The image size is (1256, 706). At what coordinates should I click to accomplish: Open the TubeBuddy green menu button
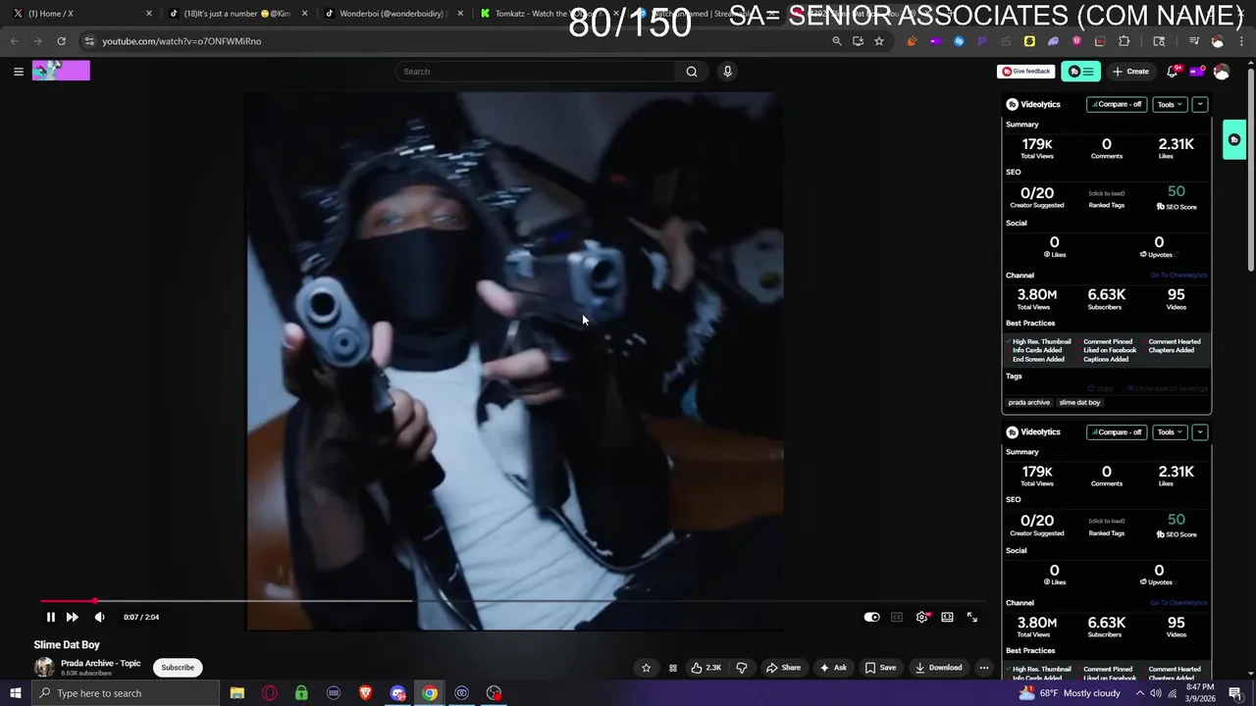click(x=1080, y=72)
